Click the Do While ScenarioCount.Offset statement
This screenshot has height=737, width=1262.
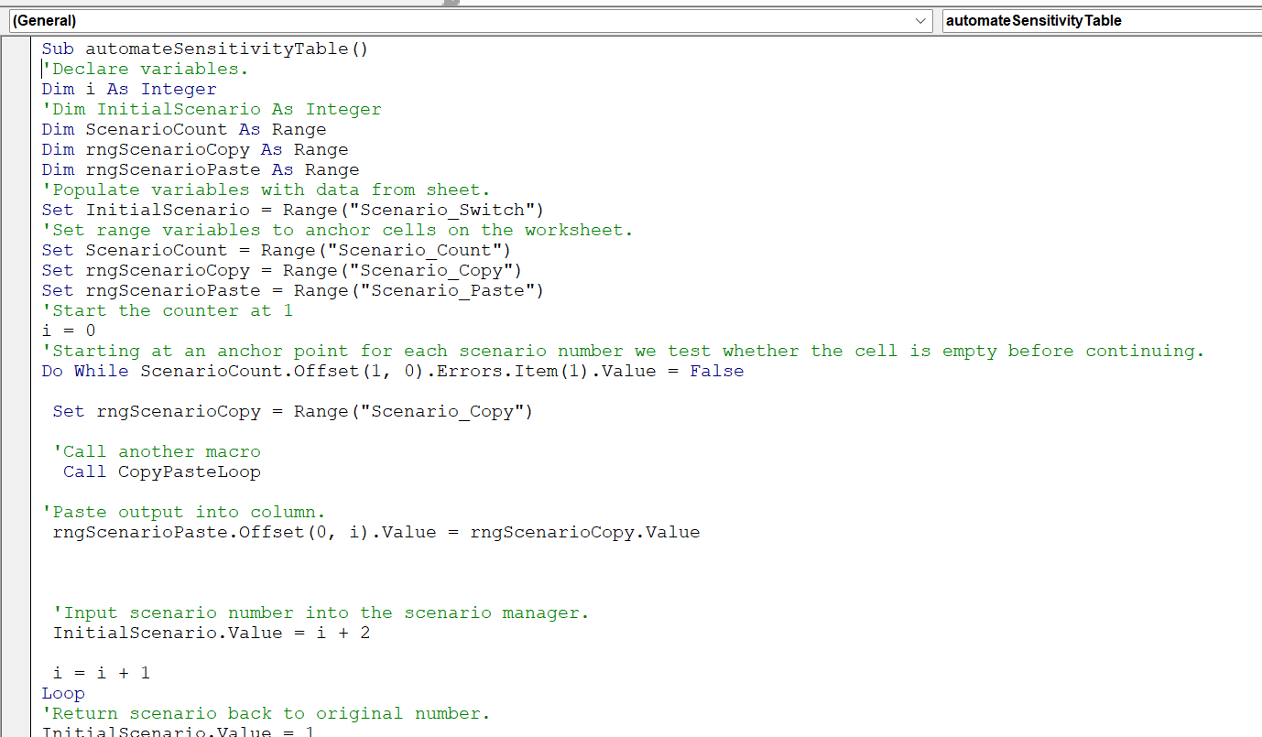pyautogui.click(x=392, y=371)
